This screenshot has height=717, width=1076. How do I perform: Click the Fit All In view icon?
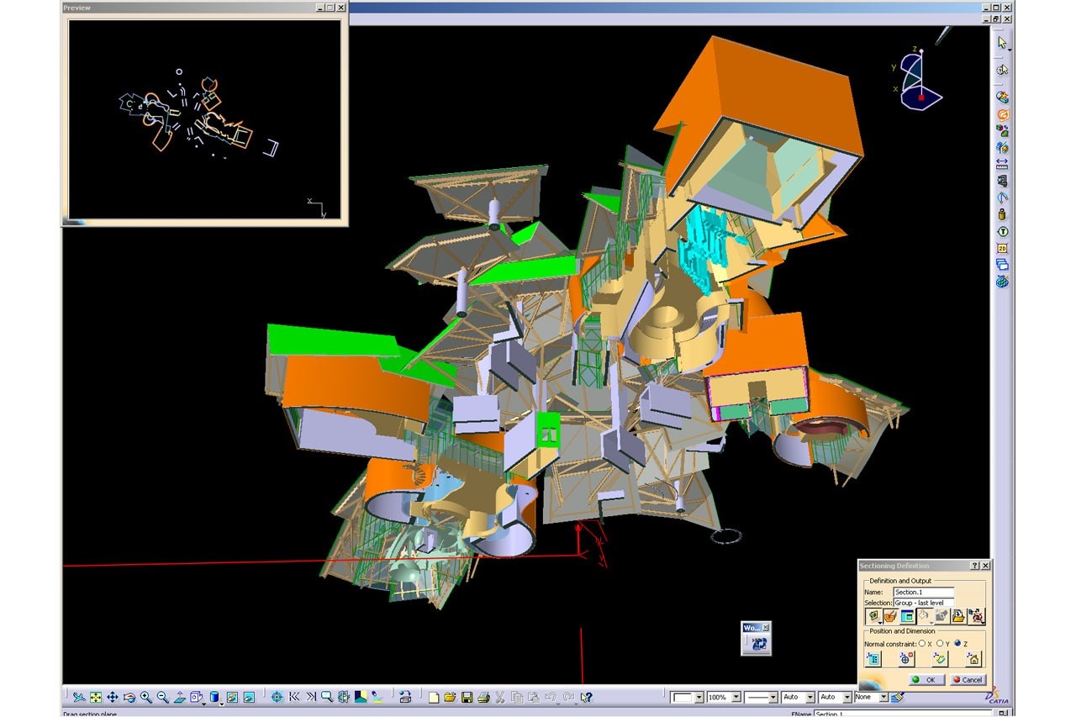[96, 697]
